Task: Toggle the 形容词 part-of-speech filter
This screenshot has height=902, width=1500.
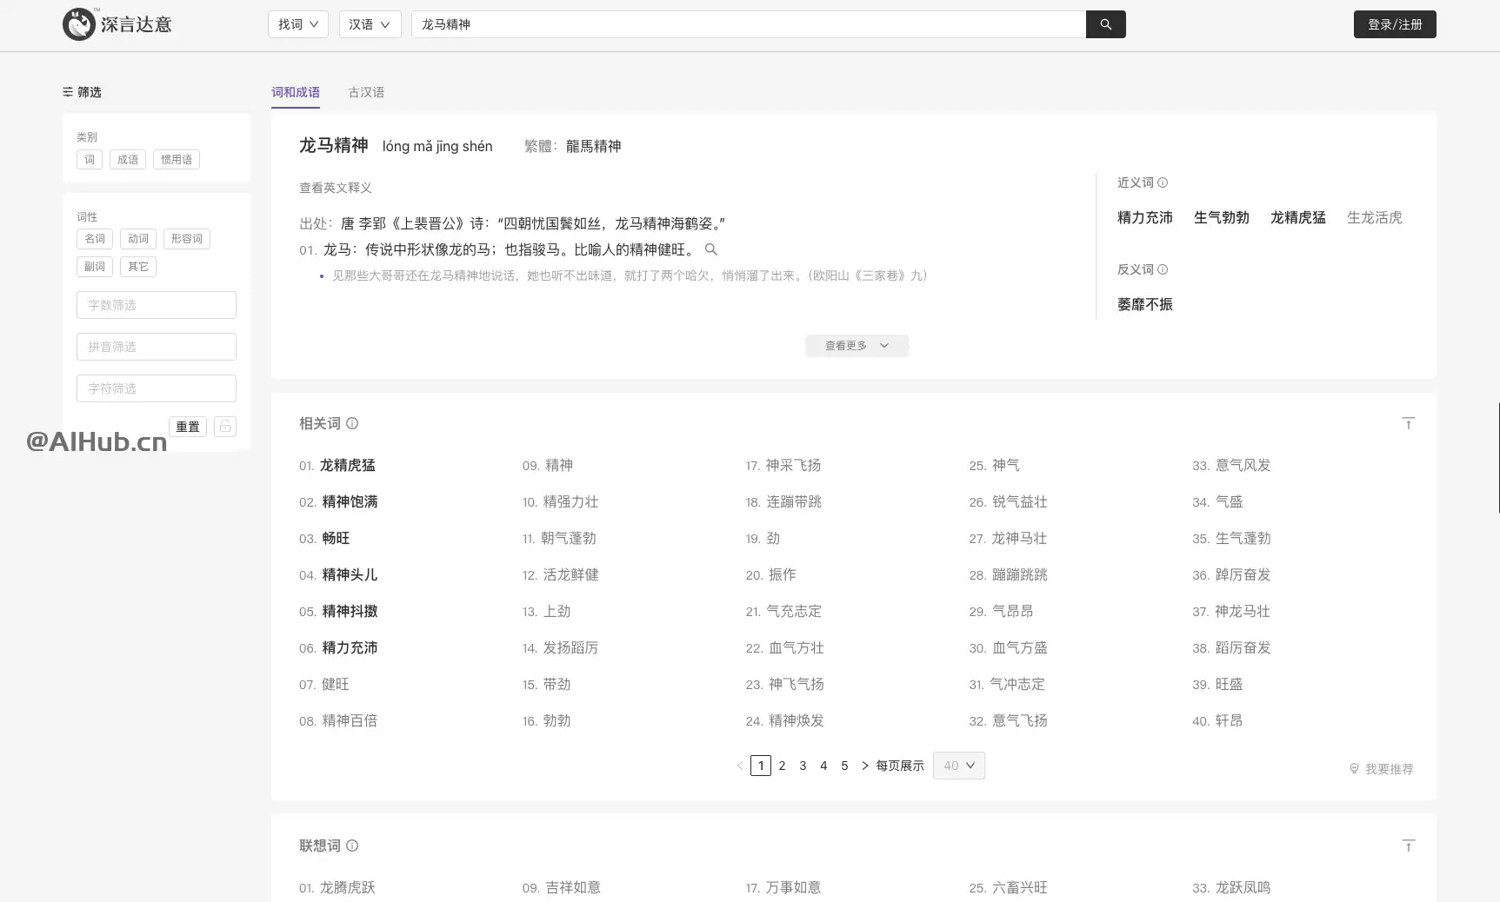Action: pos(186,238)
